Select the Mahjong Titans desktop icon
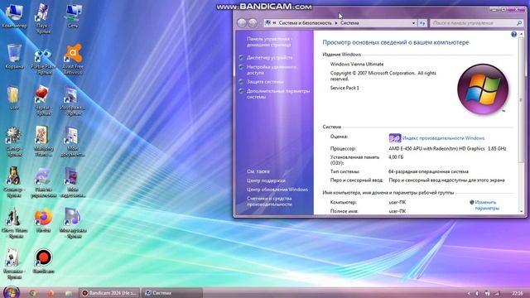 (43, 142)
